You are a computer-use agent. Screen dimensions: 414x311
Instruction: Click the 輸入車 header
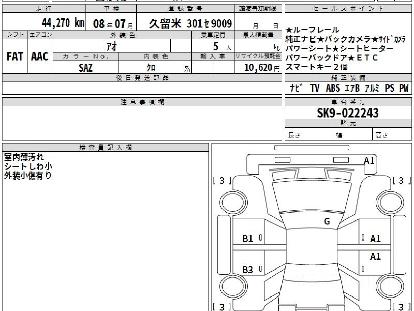[213, 56]
